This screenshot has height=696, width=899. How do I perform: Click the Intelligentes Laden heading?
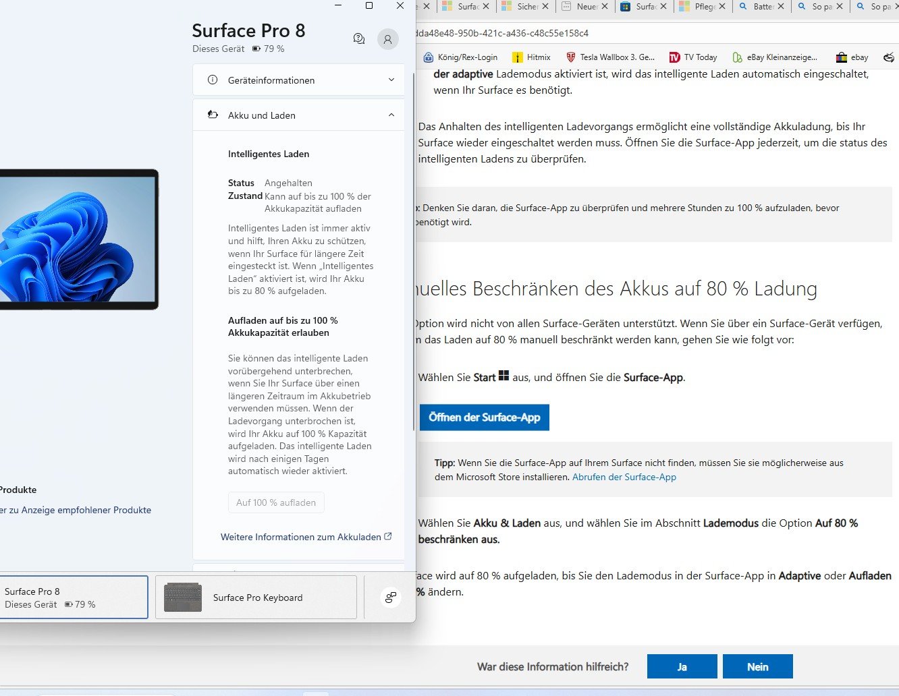coord(269,154)
